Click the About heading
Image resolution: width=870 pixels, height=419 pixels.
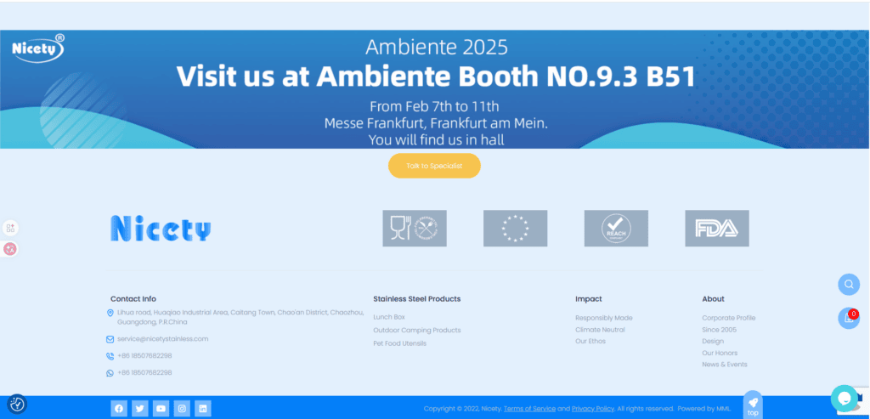coord(713,299)
